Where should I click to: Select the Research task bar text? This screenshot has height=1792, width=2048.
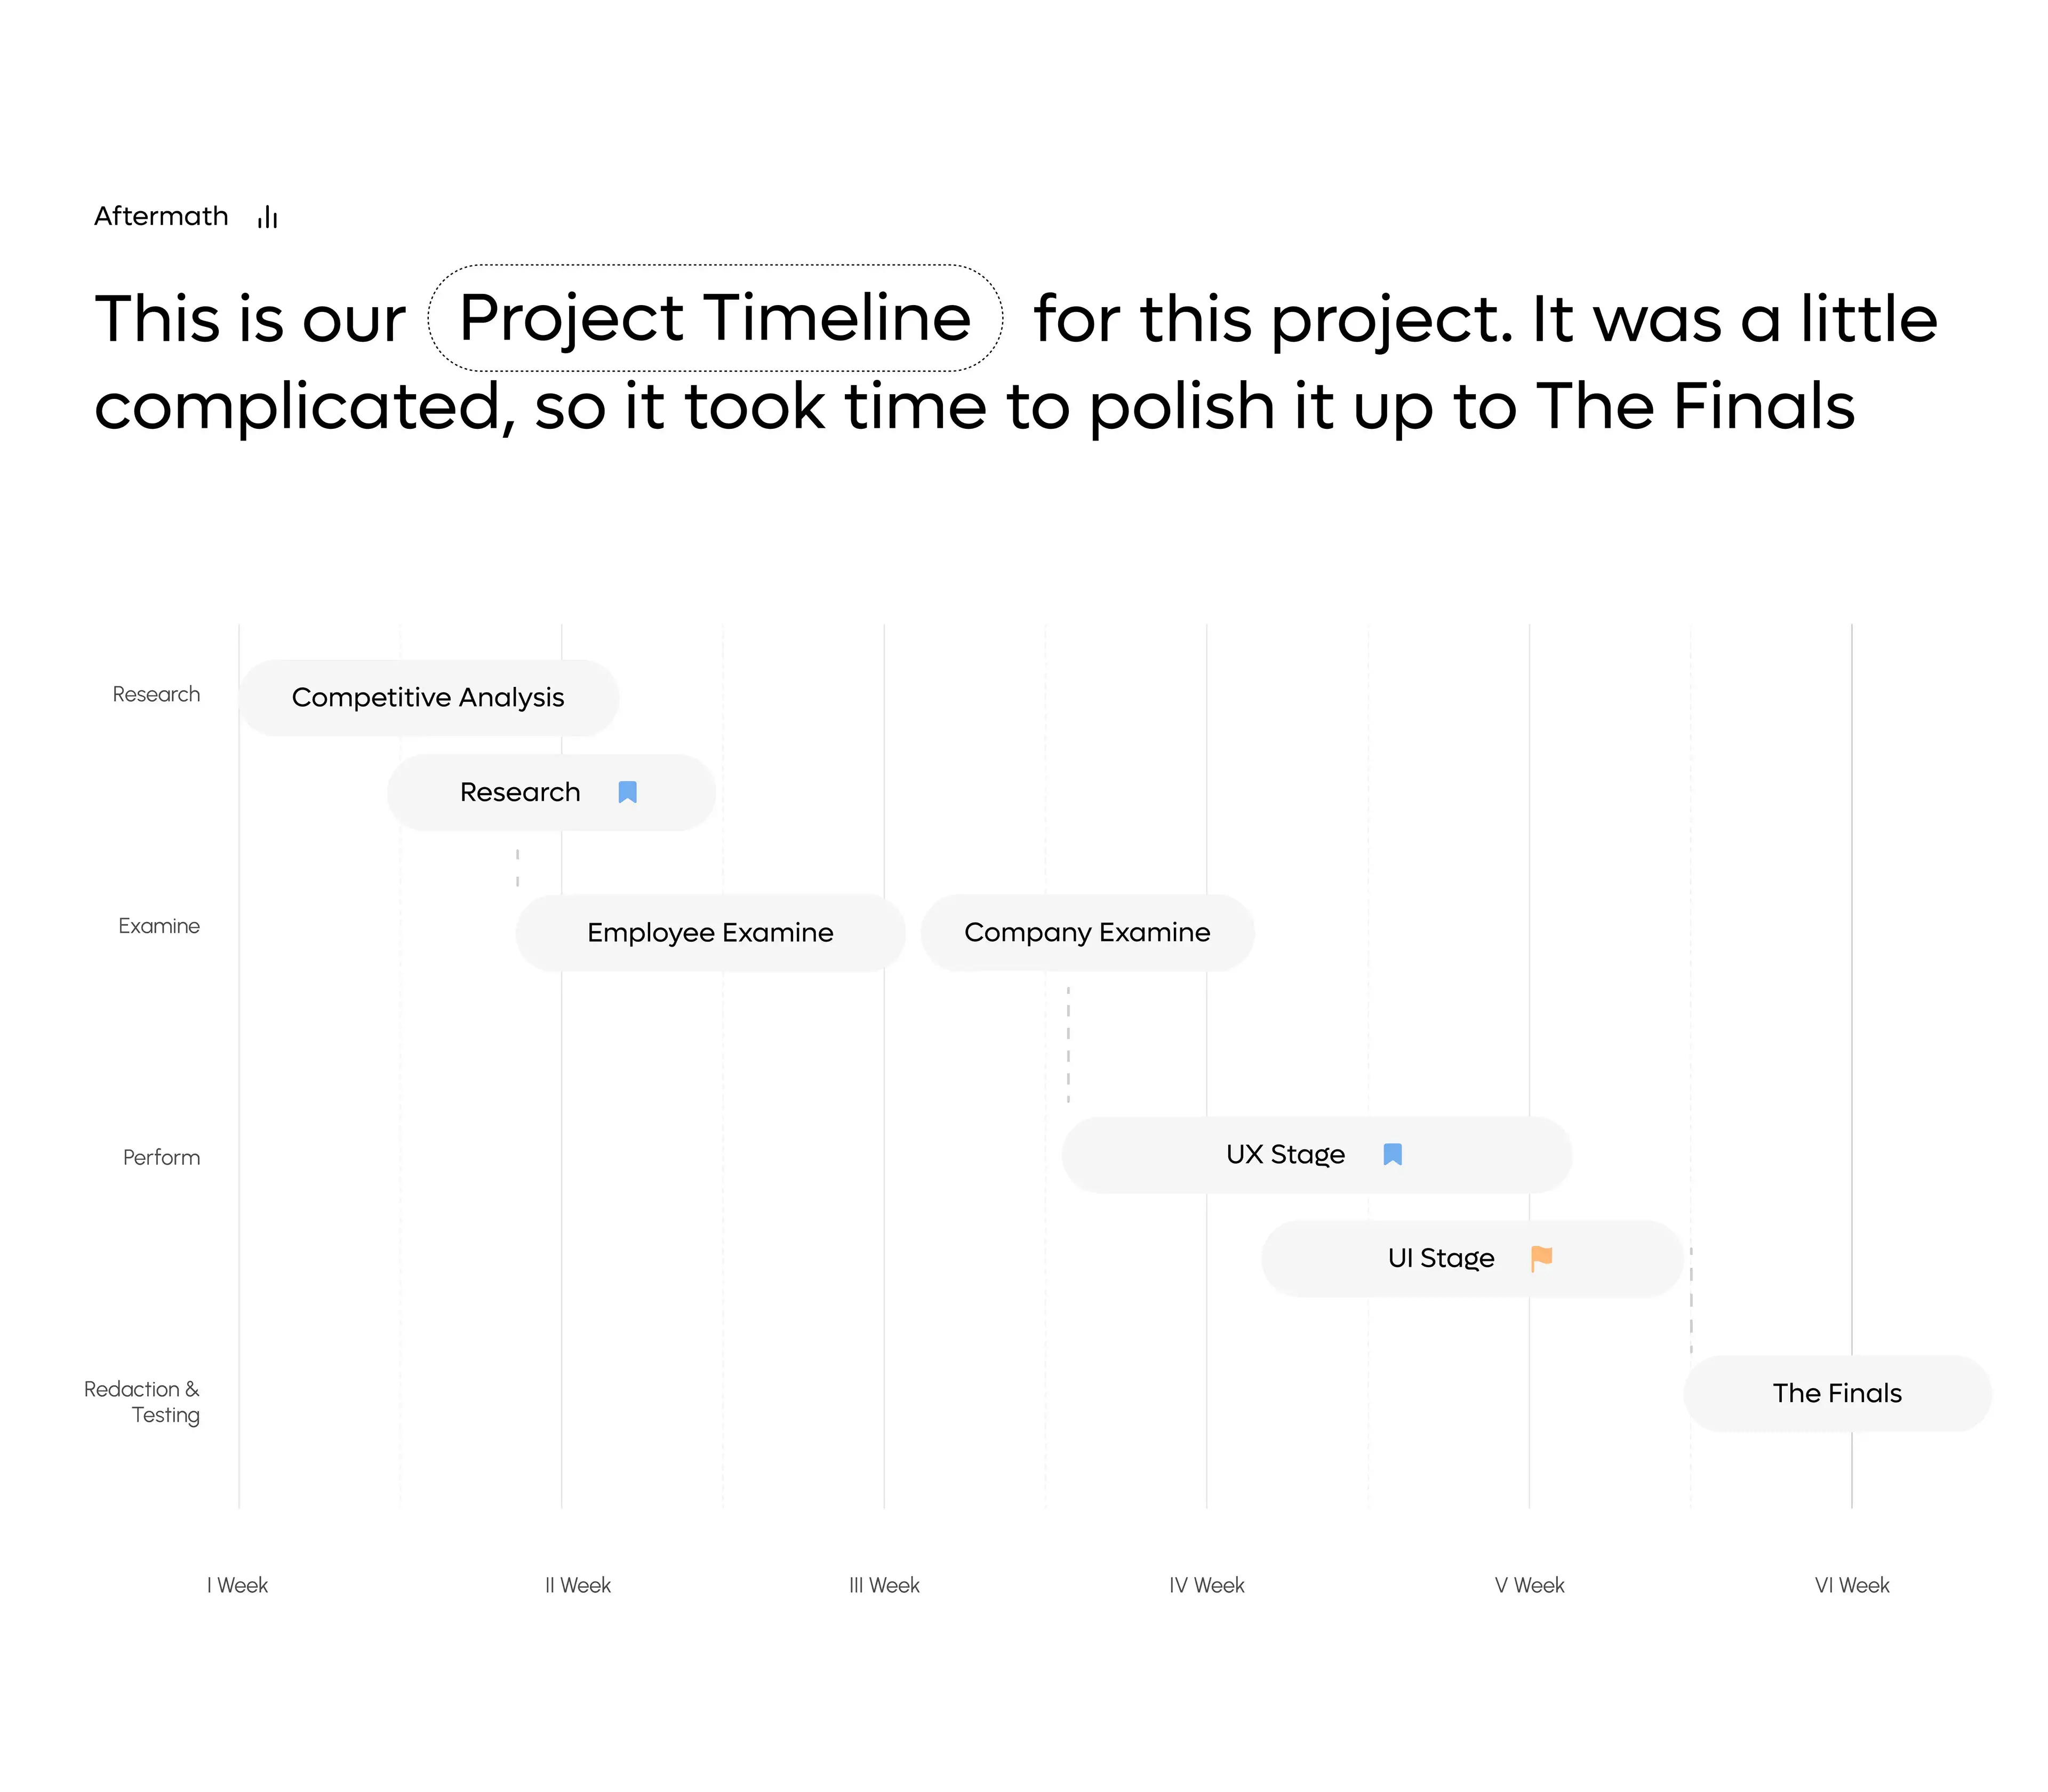pyautogui.click(x=520, y=792)
